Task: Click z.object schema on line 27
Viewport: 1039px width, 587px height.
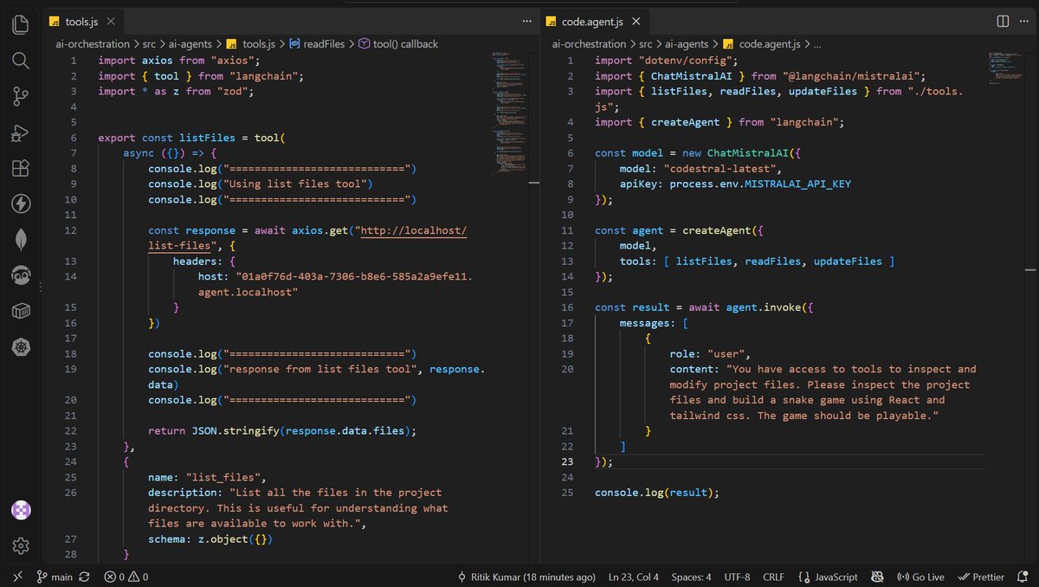Action: [228, 539]
